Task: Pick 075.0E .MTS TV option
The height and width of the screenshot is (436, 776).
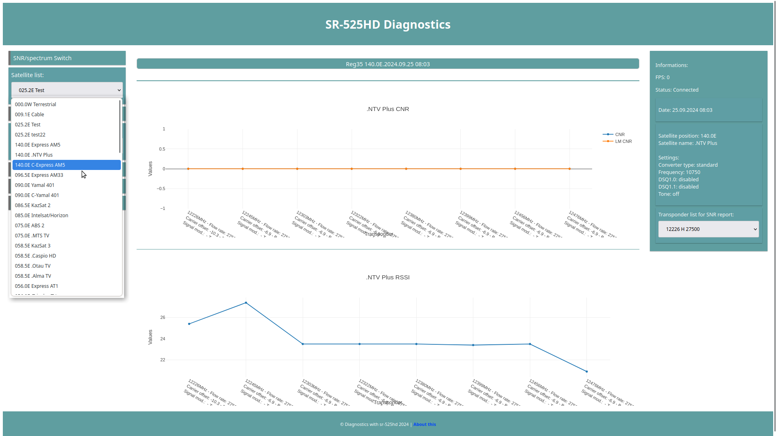Action: point(67,235)
